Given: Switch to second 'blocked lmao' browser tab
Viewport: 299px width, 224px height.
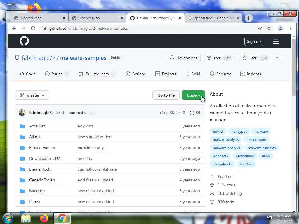Looking at the screenshot, I should [x=97, y=18].
